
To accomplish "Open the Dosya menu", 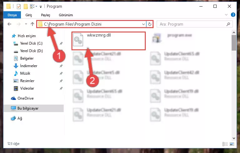I will pyautogui.click(x=12, y=15).
